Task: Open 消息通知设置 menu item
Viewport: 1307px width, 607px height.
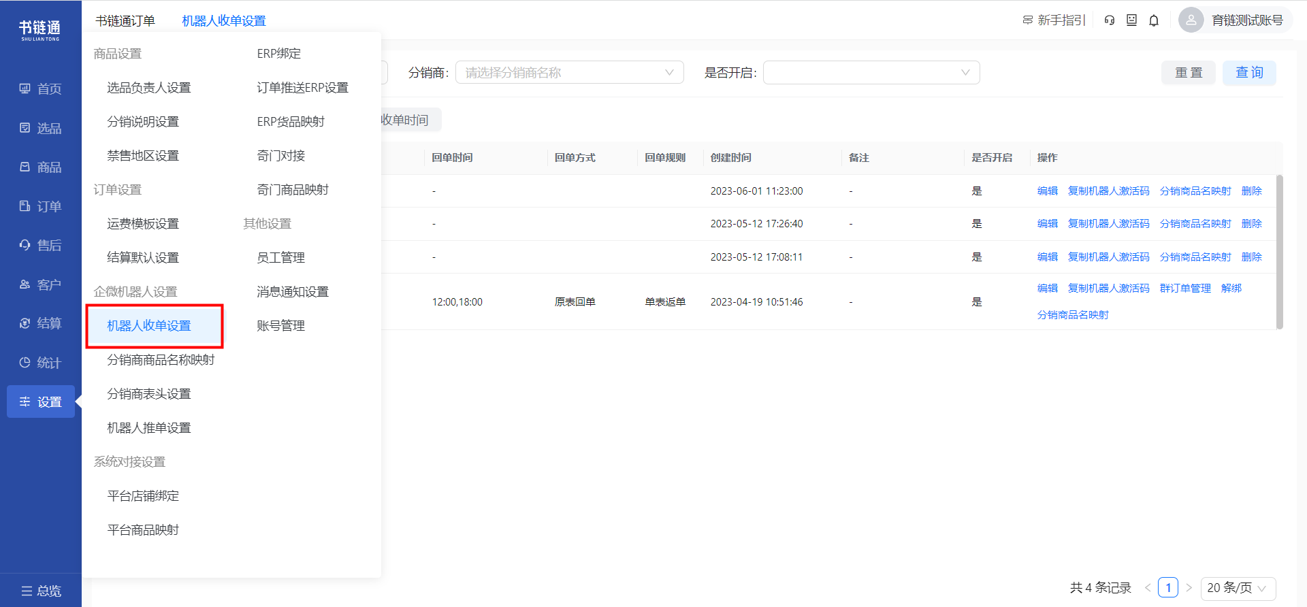Action: pos(293,292)
